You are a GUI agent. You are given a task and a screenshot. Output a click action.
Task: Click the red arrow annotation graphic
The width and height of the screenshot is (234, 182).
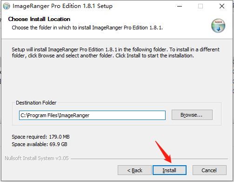pos(163,152)
